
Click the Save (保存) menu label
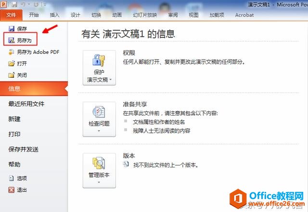pyautogui.click(x=22, y=29)
